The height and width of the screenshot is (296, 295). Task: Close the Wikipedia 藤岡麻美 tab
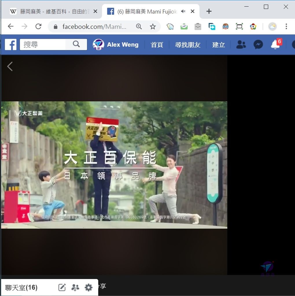pyautogui.click(x=95, y=12)
